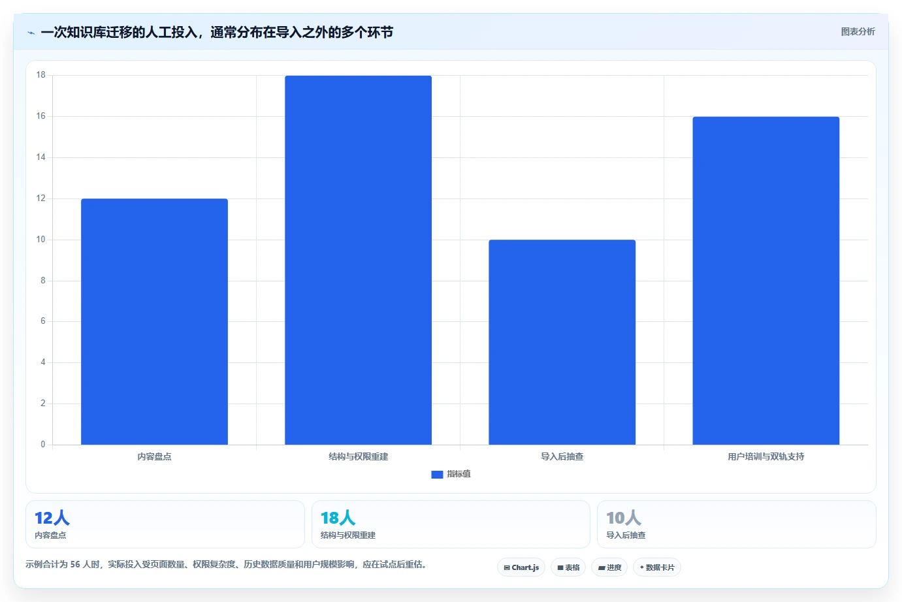Click the 指标值 legend label
902x602 pixels.
click(x=459, y=474)
